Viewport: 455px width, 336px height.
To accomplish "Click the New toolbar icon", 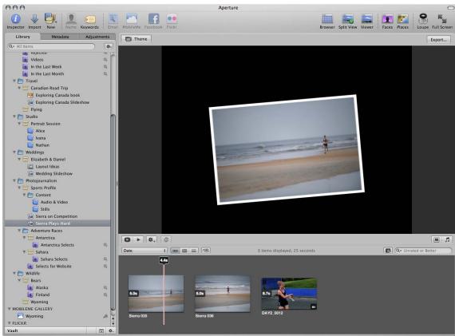I will [50, 19].
